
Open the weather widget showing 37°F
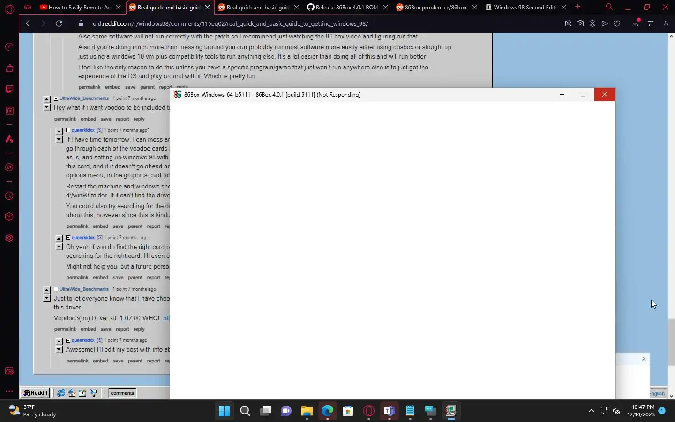33,411
